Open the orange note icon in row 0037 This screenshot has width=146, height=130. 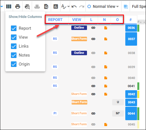point(106,39)
